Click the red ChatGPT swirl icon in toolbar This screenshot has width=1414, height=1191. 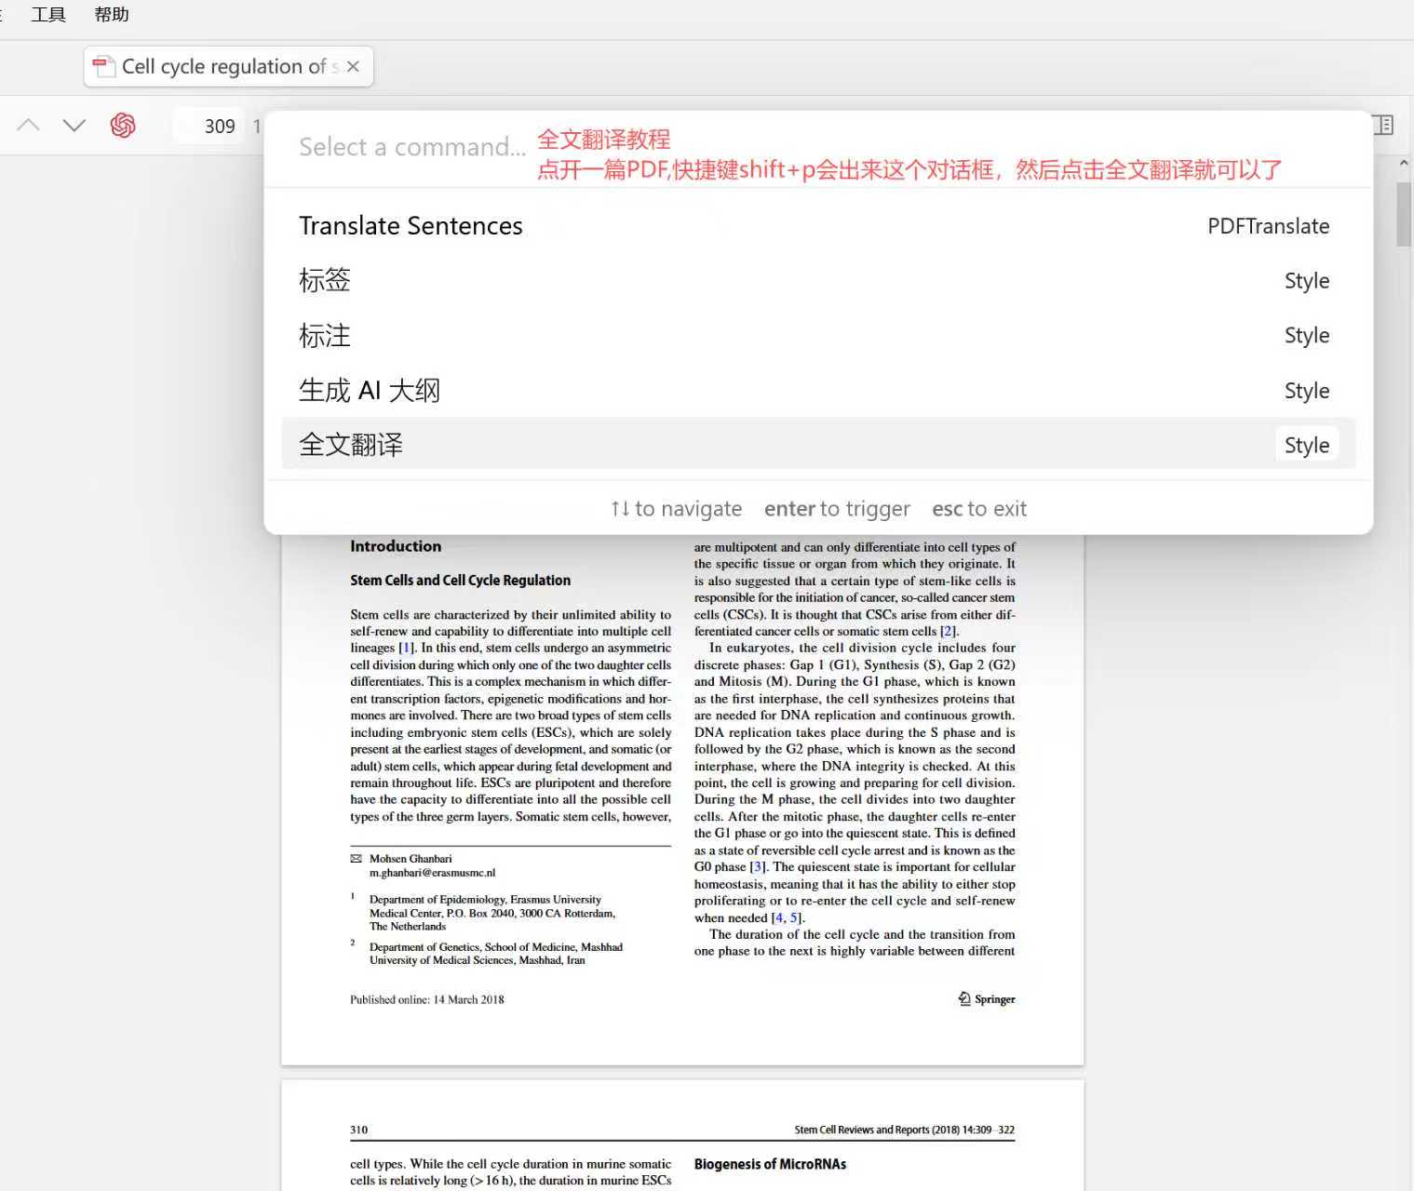point(123,126)
